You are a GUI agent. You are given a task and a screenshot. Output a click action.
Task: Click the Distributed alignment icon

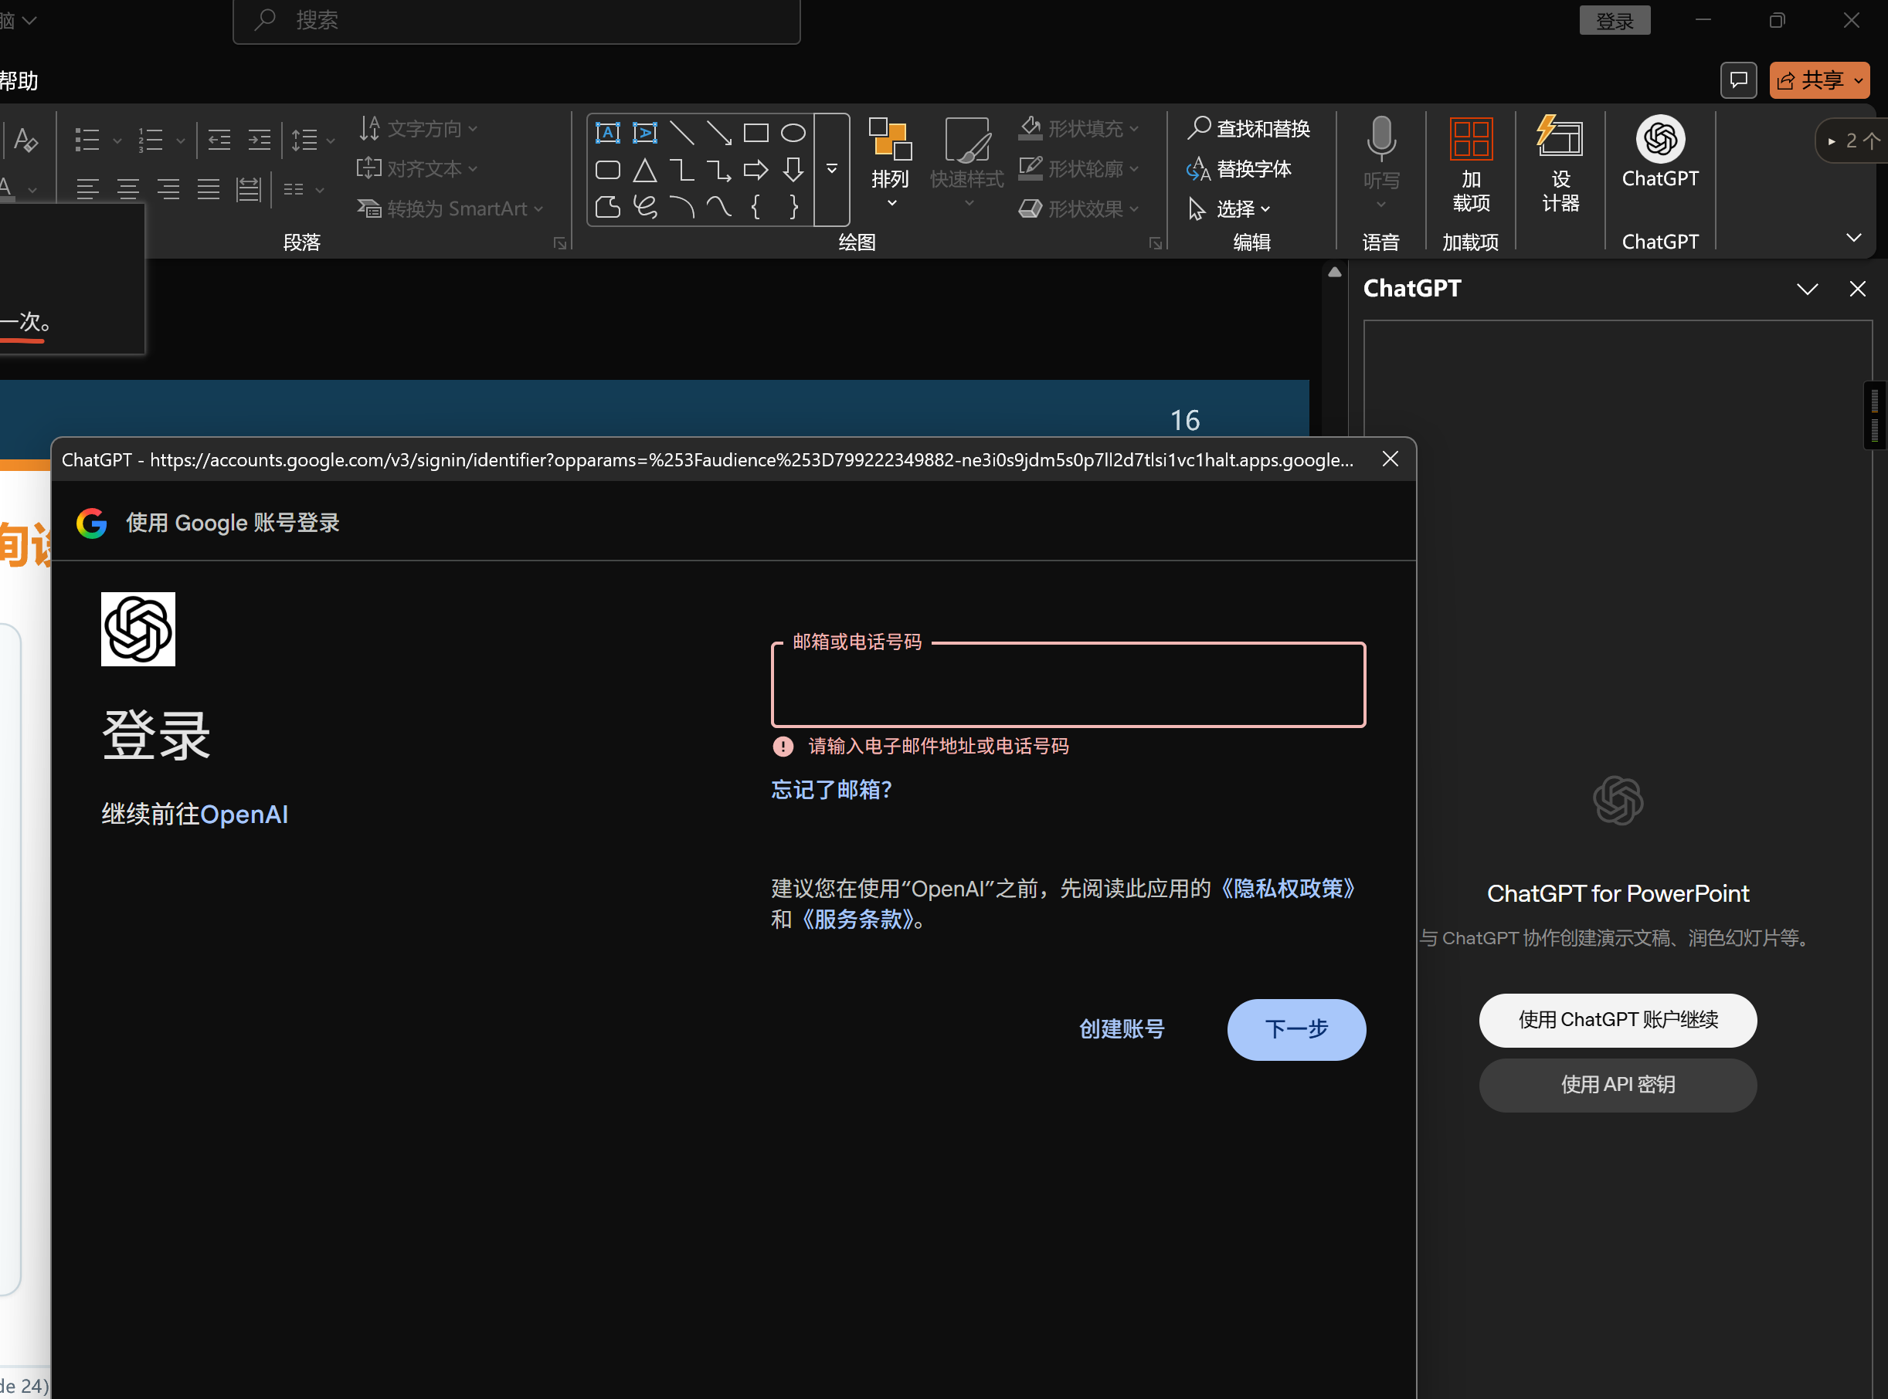248,189
